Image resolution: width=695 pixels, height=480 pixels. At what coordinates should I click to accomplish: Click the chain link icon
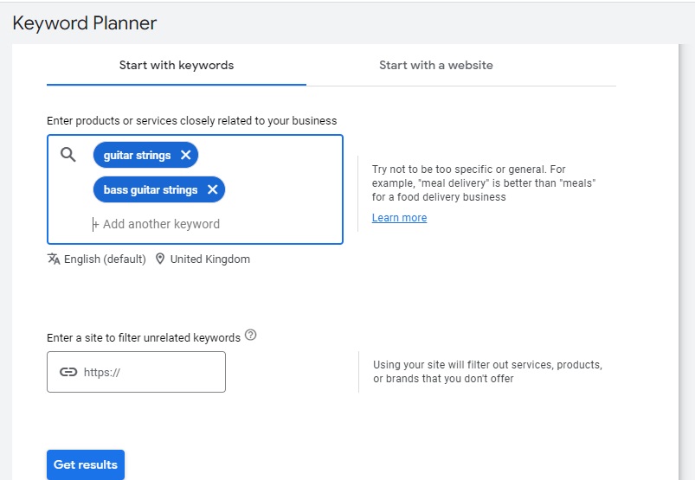pos(68,372)
